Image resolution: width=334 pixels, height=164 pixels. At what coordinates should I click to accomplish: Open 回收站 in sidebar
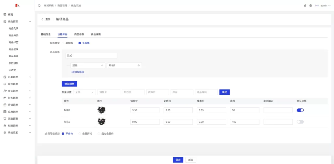[12, 70]
